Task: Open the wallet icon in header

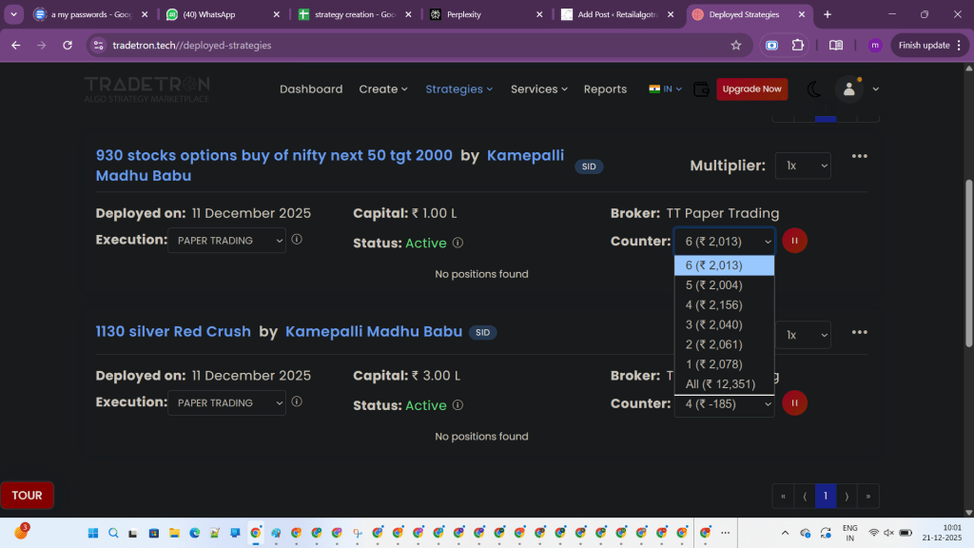Action: pyautogui.click(x=701, y=89)
